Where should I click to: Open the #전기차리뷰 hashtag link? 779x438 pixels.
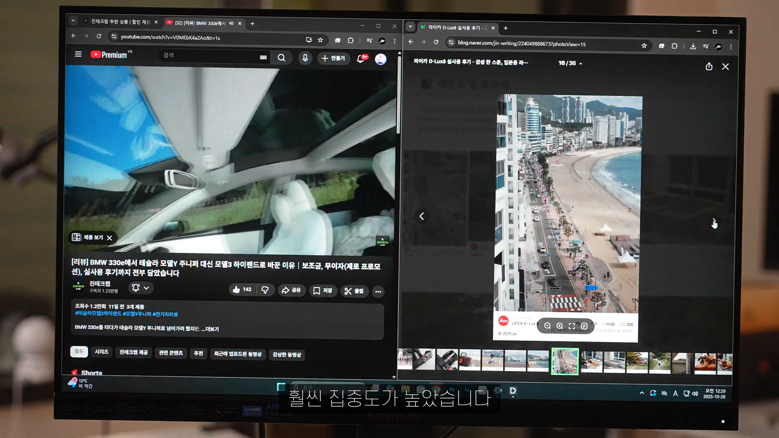[165, 314]
